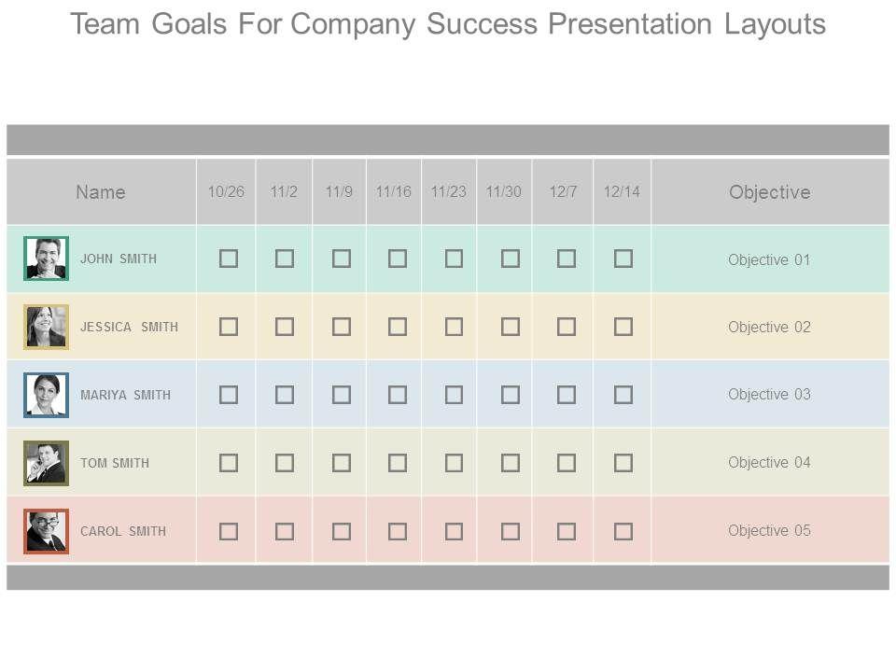Click John Smith's profile photo
The width and height of the screenshot is (896, 672).
[46, 259]
